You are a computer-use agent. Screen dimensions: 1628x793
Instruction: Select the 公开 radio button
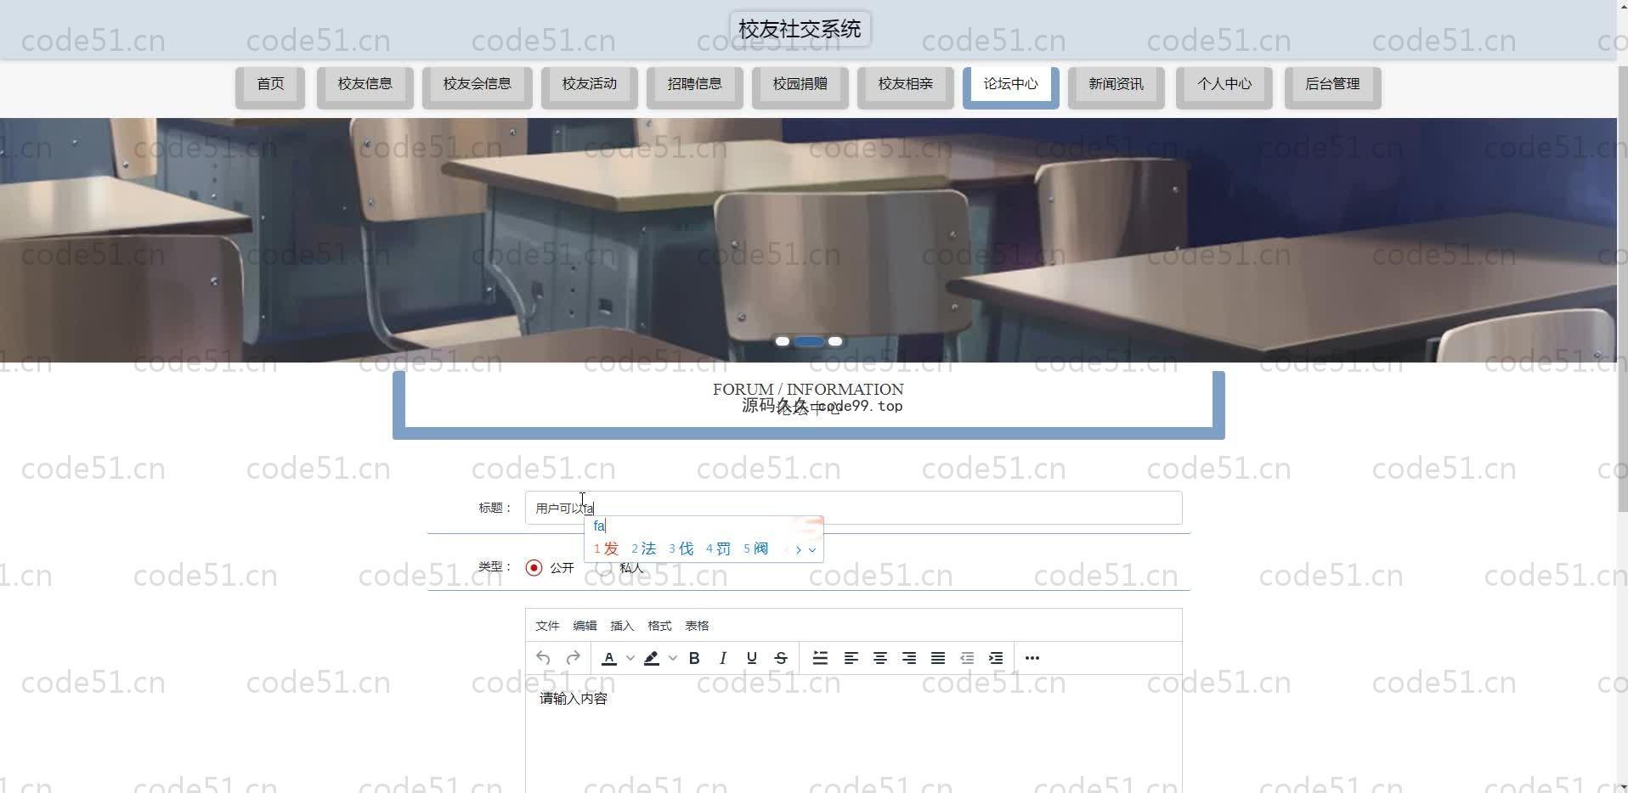[x=534, y=568]
